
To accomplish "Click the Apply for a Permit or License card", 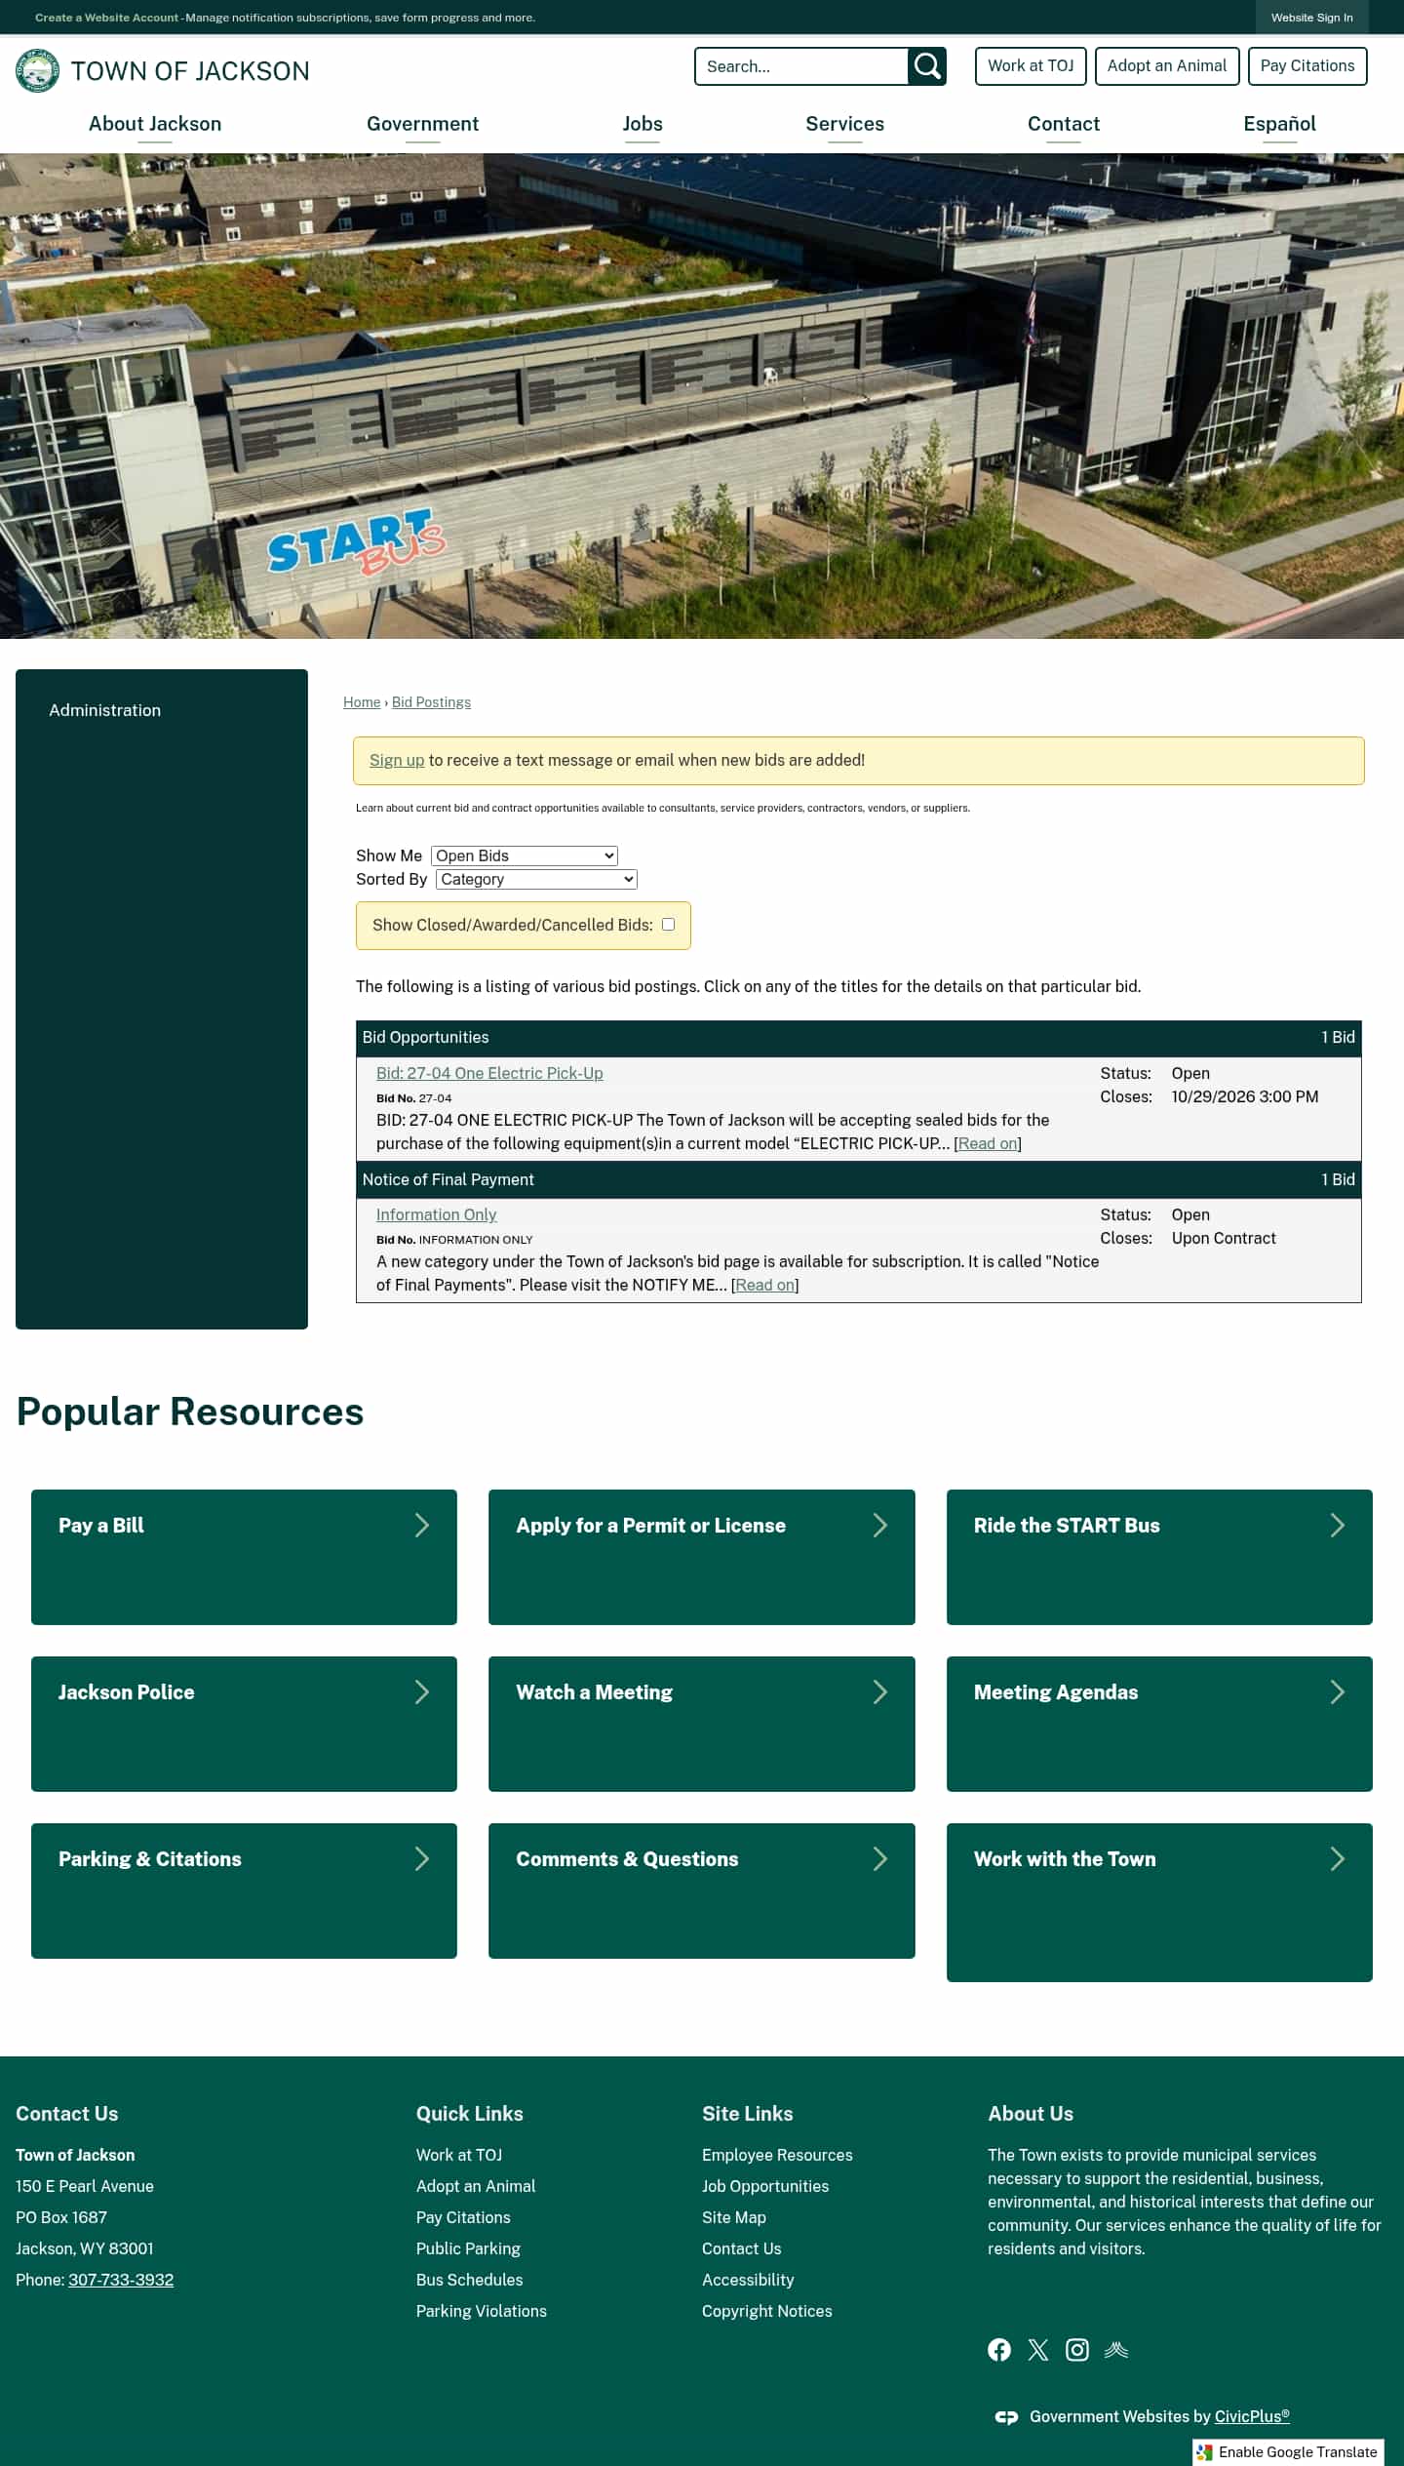I will (702, 1557).
